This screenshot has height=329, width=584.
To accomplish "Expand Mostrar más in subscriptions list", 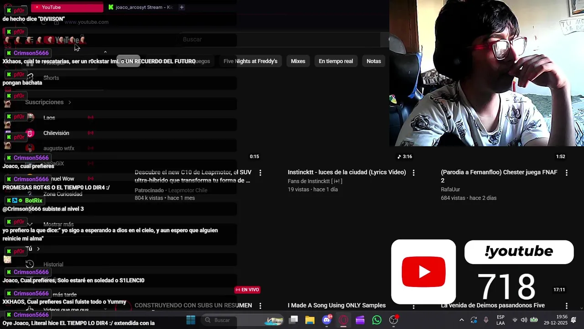I will [58, 224].
